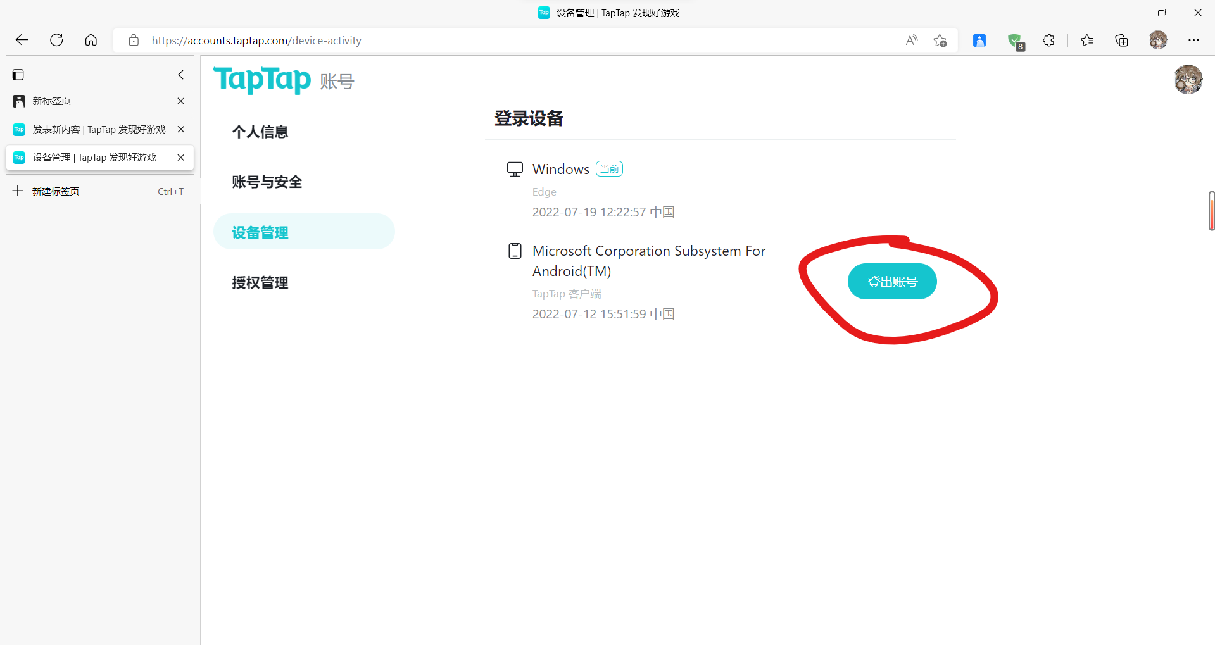Close the 新标签页 tab

[x=181, y=101]
